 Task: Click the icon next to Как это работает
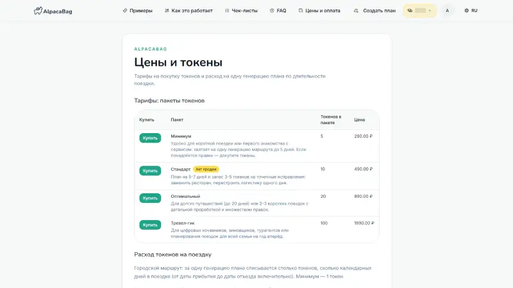(167, 10)
